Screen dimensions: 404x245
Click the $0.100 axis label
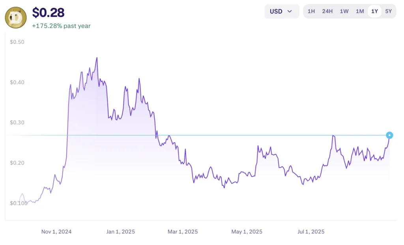[x=17, y=203]
